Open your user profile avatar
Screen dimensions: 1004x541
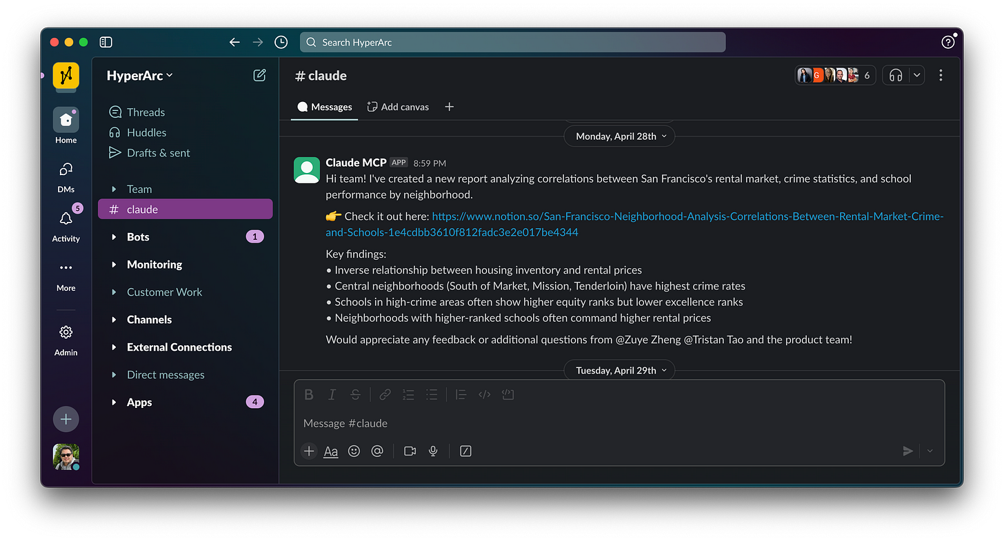[x=66, y=456]
